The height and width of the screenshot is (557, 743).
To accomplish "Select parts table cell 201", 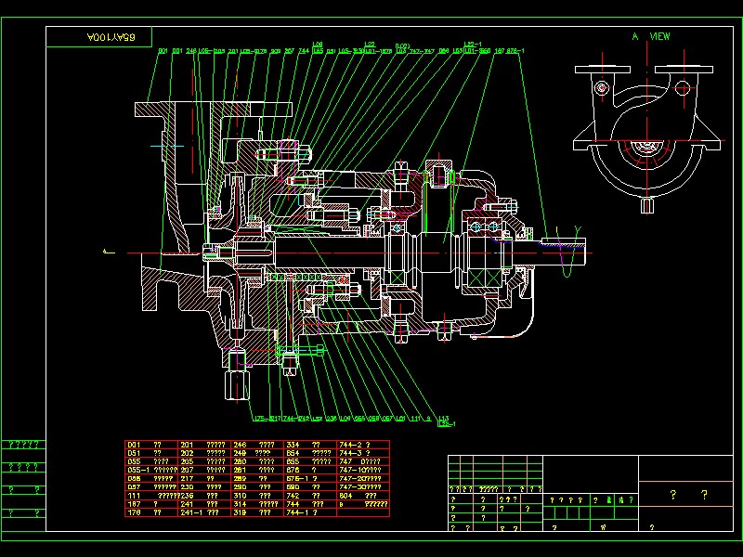I will tap(205, 445).
